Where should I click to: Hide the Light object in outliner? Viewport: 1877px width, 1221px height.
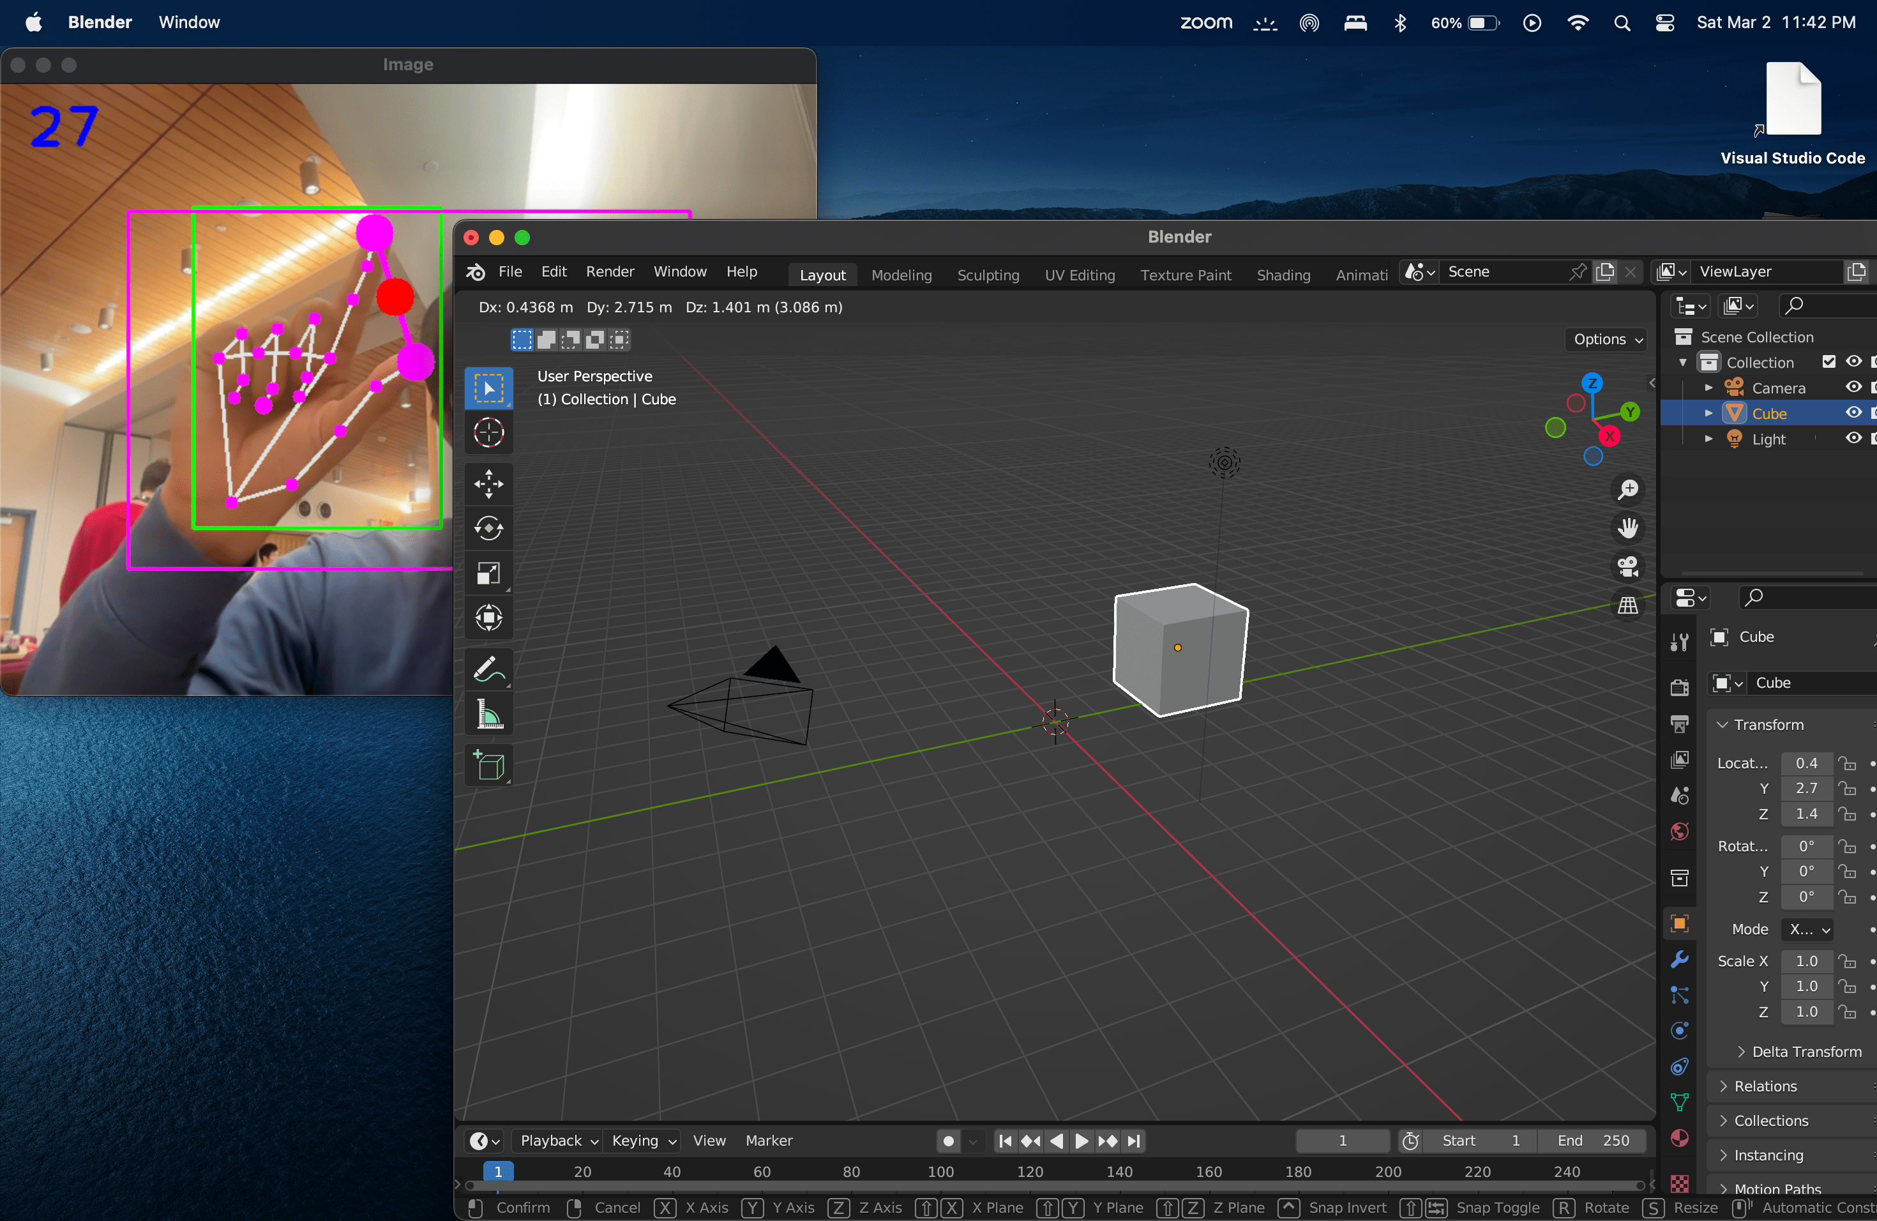pyautogui.click(x=1853, y=439)
